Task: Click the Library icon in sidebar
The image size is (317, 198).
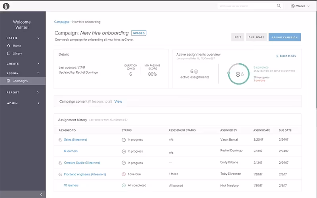Action: tap(9, 53)
